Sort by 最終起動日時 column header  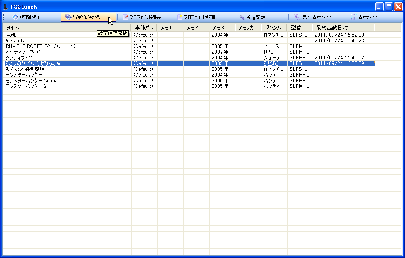pos(343,27)
